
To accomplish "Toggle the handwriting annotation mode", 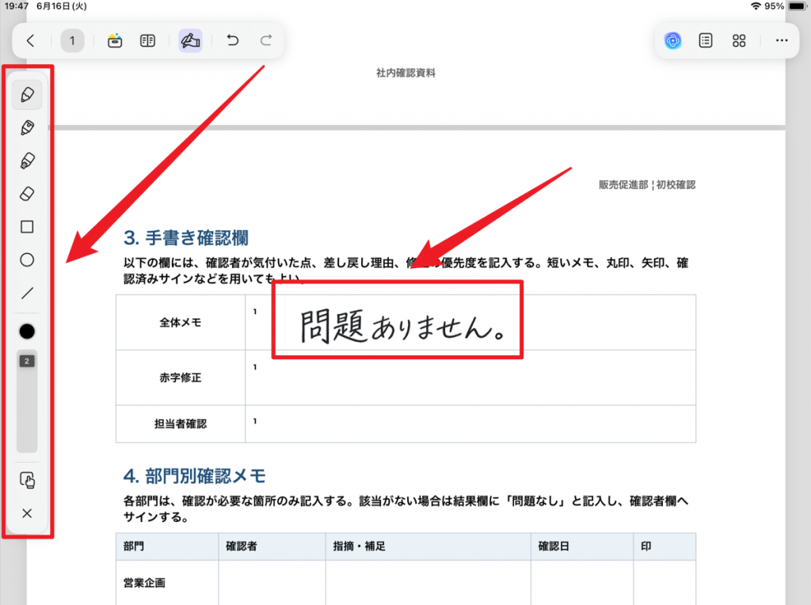I will pyautogui.click(x=190, y=41).
